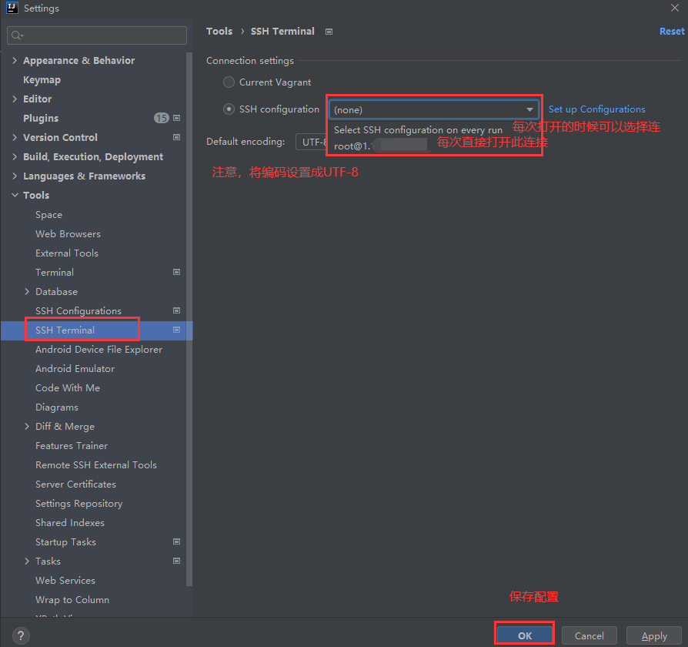688x647 pixels.
Task: Click the search magnifier icon in settings
Action: click(x=17, y=35)
